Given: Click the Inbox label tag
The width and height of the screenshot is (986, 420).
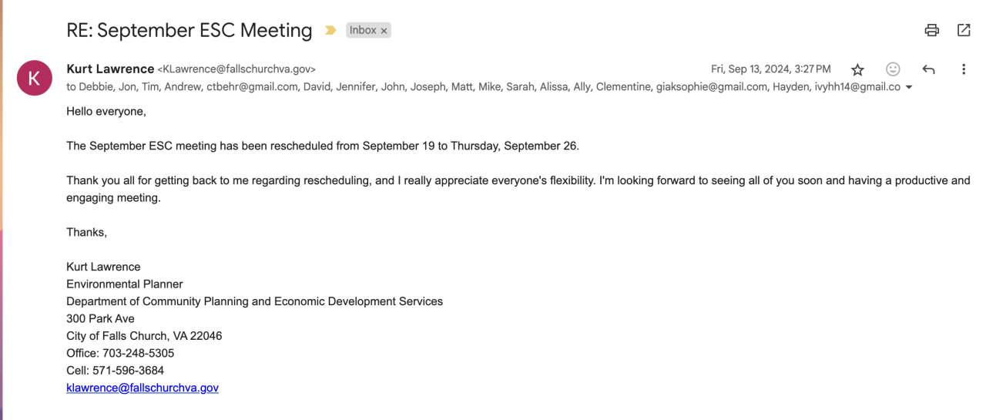Looking at the screenshot, I should [x=363, y=31].
